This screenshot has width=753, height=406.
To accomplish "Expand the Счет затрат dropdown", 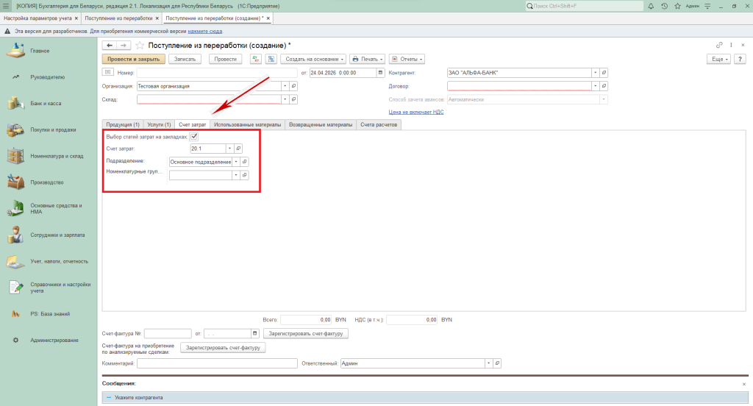I will pyautogui.click(x=229, y=149).
